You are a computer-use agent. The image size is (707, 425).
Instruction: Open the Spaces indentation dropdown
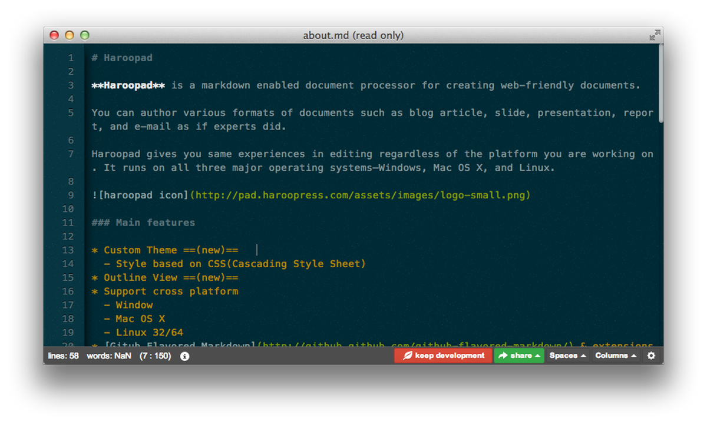pyautogui.click(x=567, y=356)
